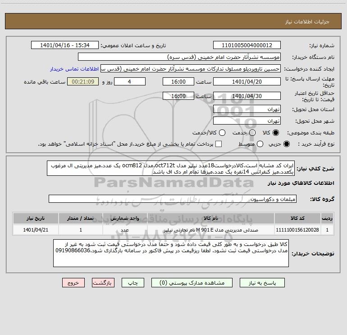The height and width of the screenshot is (335, 347).
Task: Click the ردیف column header
Action: point(327,218)
